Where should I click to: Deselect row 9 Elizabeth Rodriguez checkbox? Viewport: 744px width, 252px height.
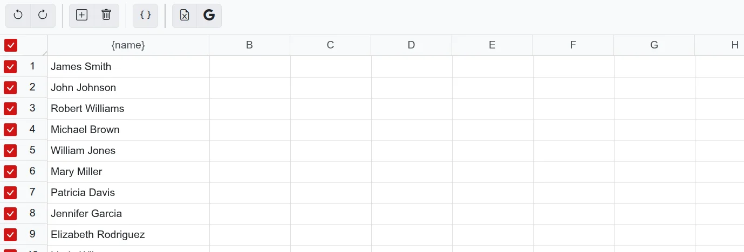pyautogui.click(x=11, y=234)
